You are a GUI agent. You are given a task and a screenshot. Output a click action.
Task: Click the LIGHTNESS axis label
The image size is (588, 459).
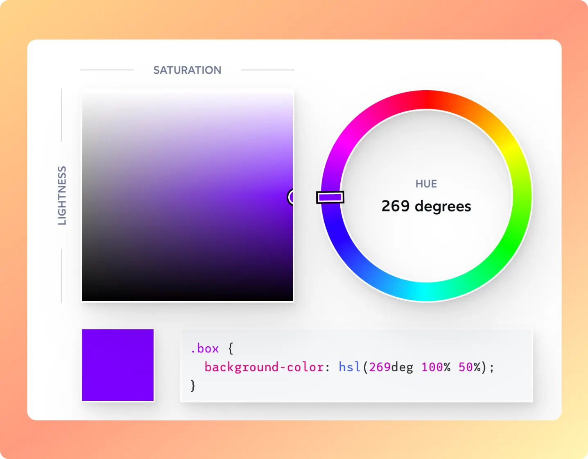tap(62, 195)
